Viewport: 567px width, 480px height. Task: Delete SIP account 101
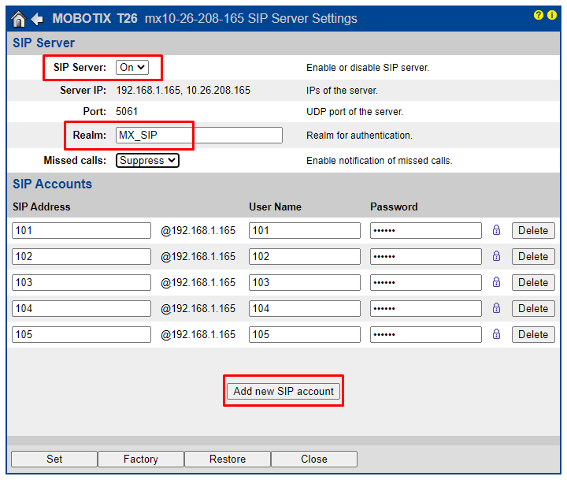click(x=533, y=231)
